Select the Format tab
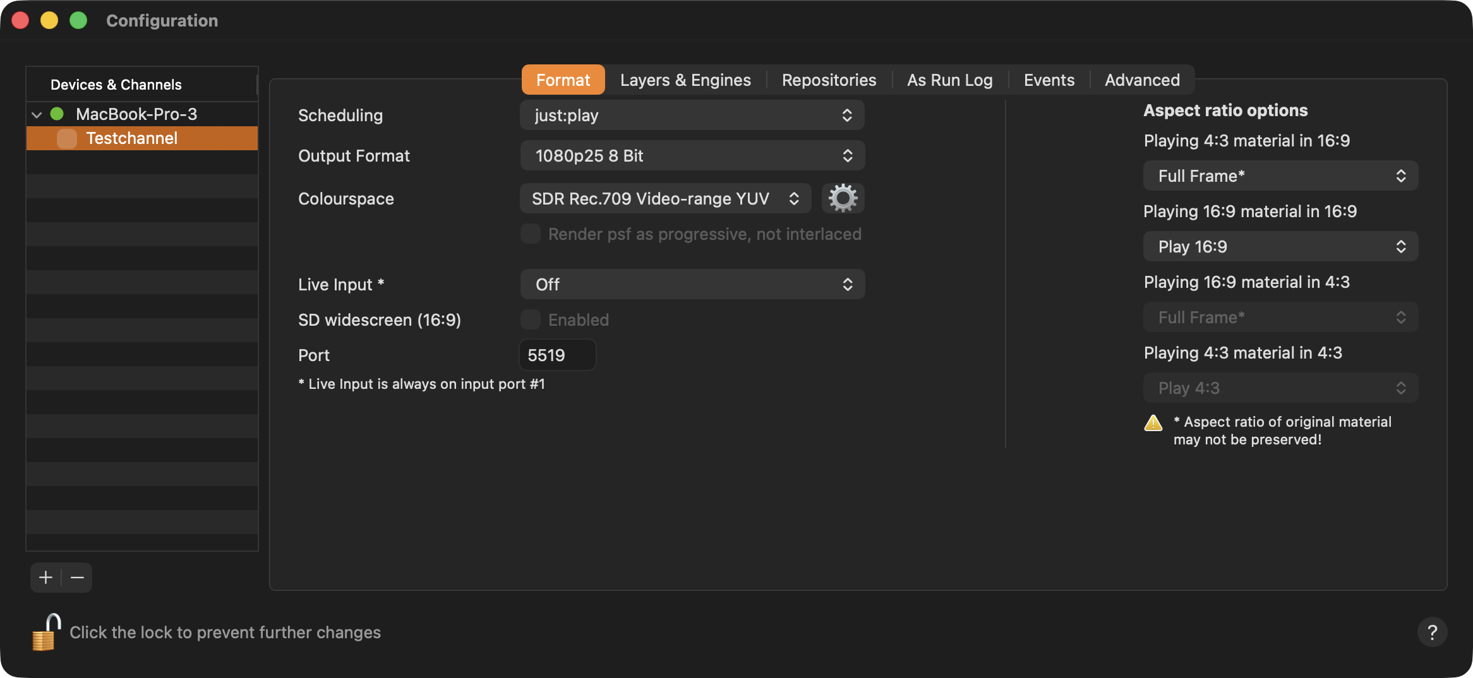This screenshot has height=678, width=1473. [x=563, y=80]
